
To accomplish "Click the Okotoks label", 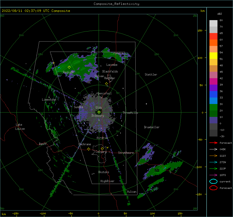I will 104,172.
